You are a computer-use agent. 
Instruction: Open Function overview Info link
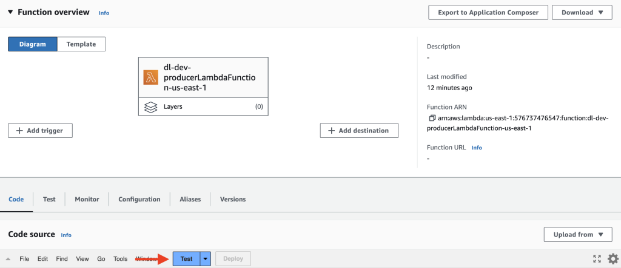click(104, 13)
